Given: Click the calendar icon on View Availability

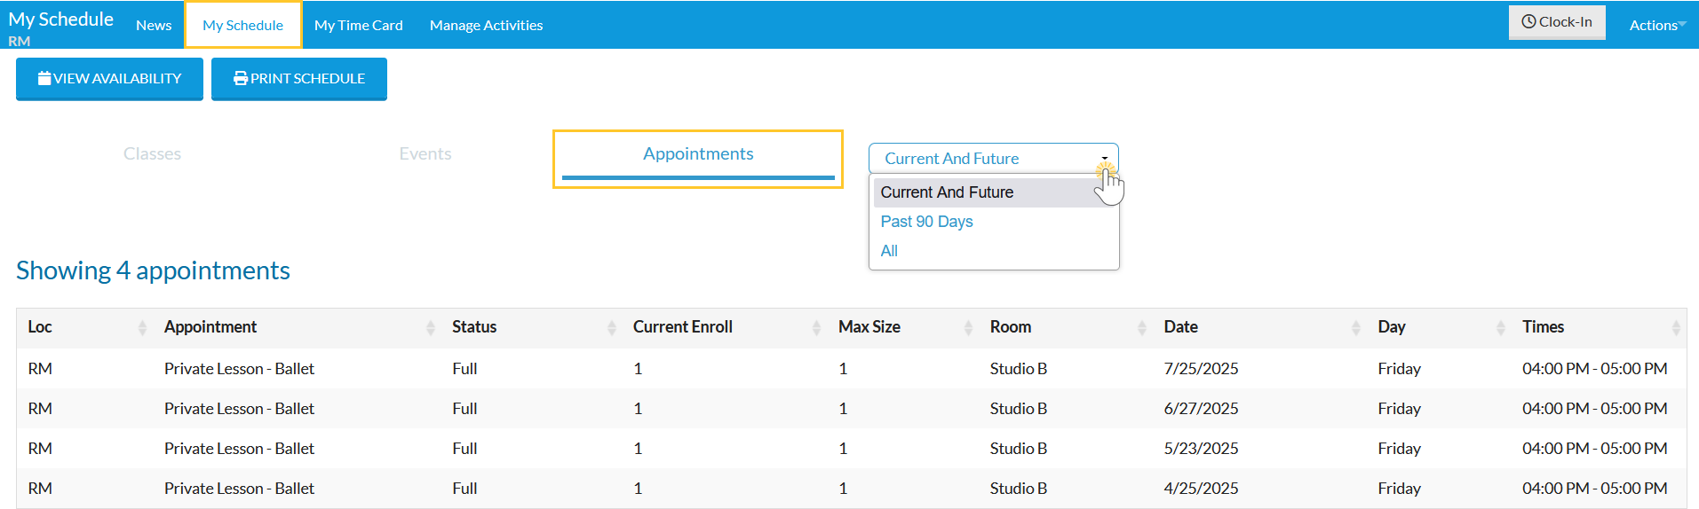Looking at the screenshot, I should click(x=44, y=78).
